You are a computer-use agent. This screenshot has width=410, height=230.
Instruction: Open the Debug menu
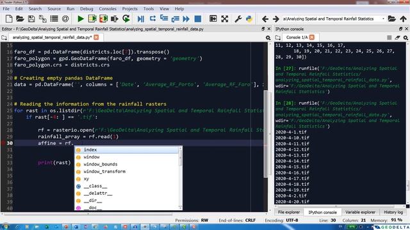click(86, 8)
